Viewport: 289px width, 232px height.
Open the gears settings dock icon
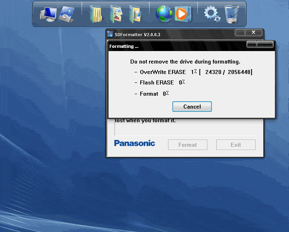tap(212, 14)
